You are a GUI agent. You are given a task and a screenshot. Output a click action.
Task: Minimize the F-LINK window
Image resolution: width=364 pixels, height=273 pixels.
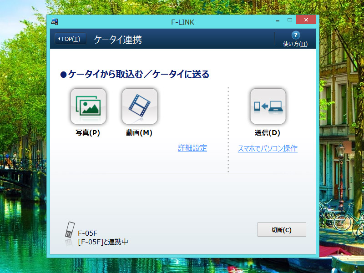click(278, 20)
